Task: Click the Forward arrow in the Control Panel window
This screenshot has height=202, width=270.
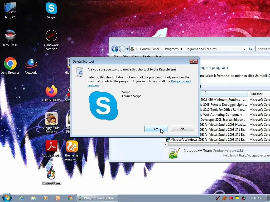Action: (x=122, y=49)
